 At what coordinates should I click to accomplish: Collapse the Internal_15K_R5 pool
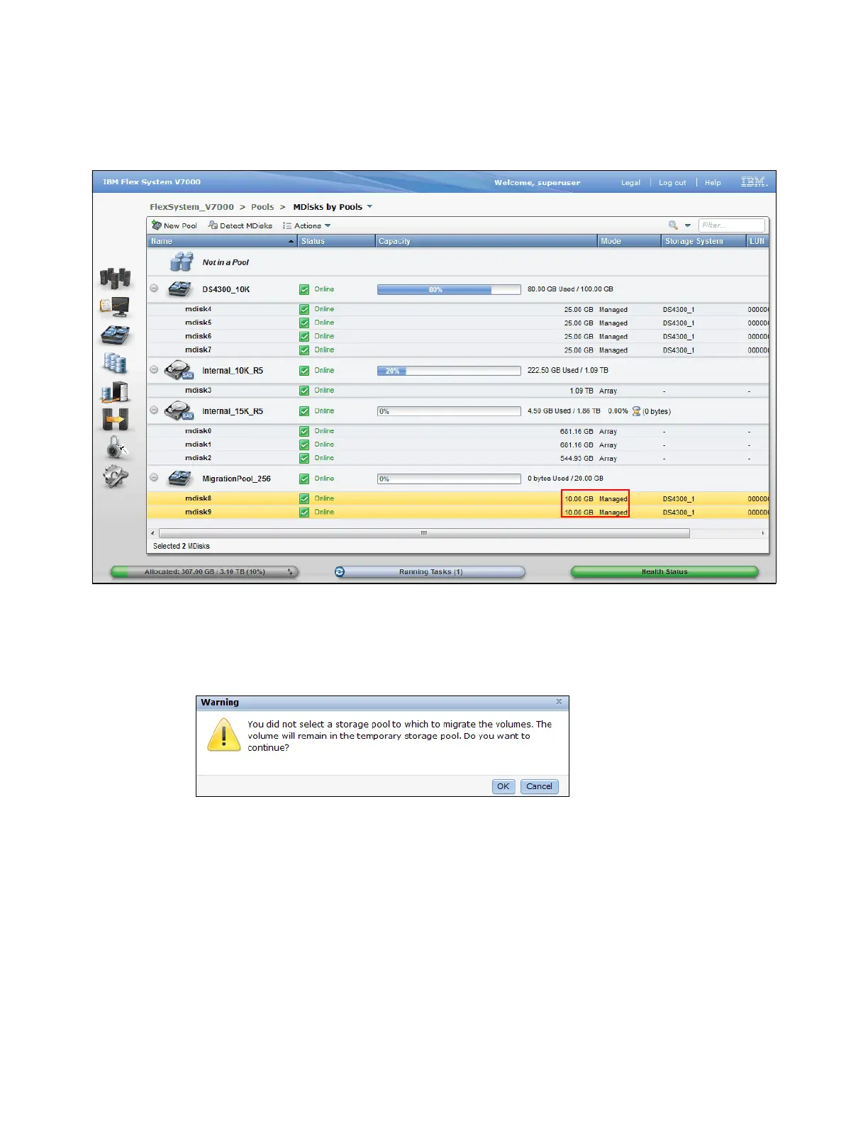(x=154, y=410)
